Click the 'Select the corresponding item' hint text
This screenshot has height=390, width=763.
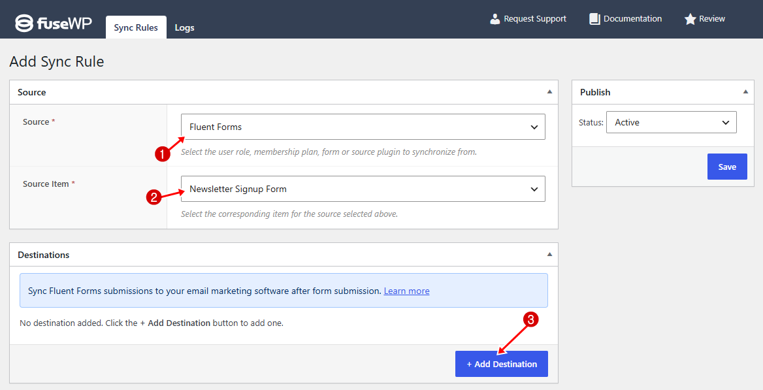pos(289,214)
